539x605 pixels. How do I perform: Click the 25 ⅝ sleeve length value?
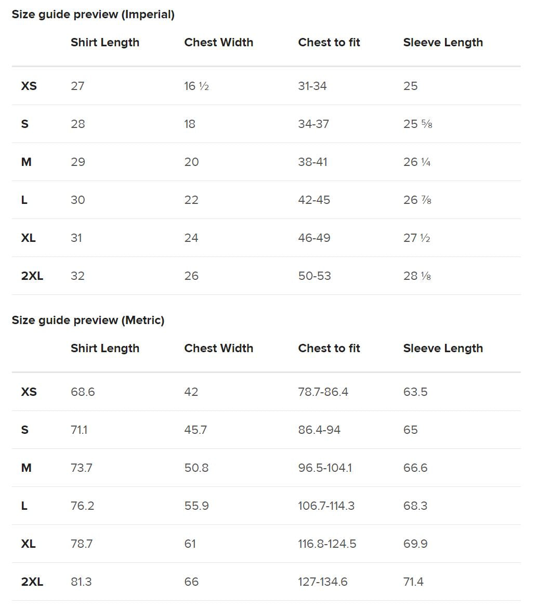coord(418,124)
